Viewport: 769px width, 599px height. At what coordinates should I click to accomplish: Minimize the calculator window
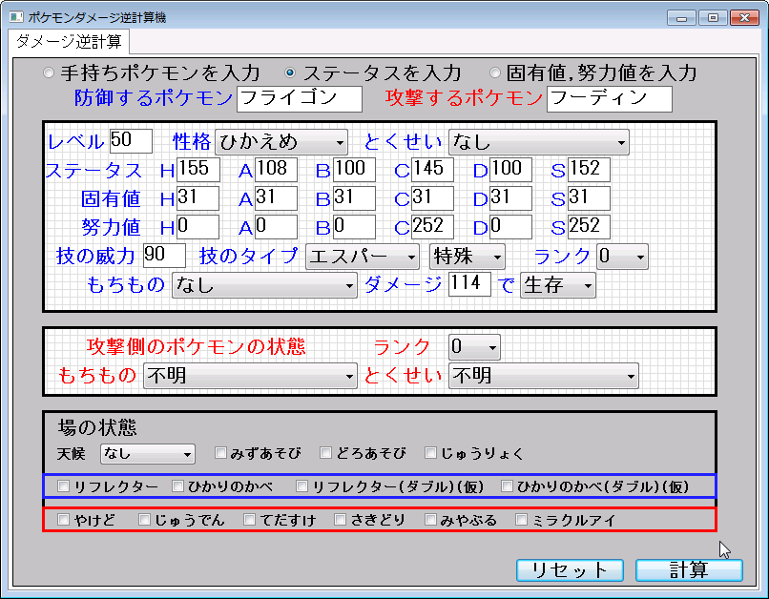coord(682,18)
